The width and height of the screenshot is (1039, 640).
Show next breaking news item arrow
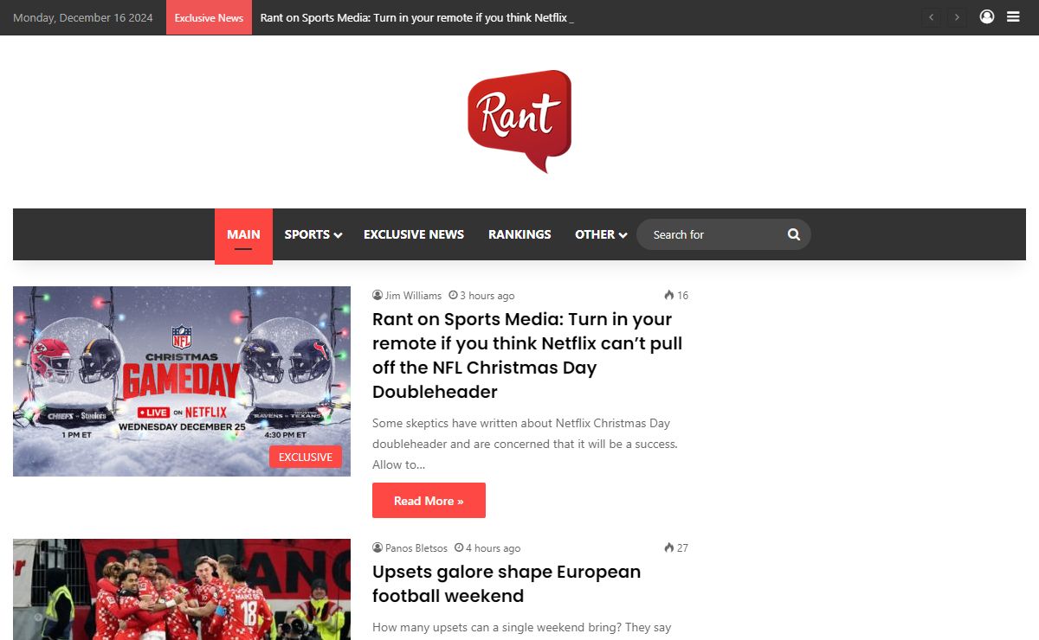tap(957, 17)
